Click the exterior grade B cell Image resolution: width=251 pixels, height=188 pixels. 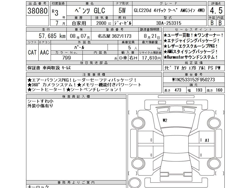point(212,23)
